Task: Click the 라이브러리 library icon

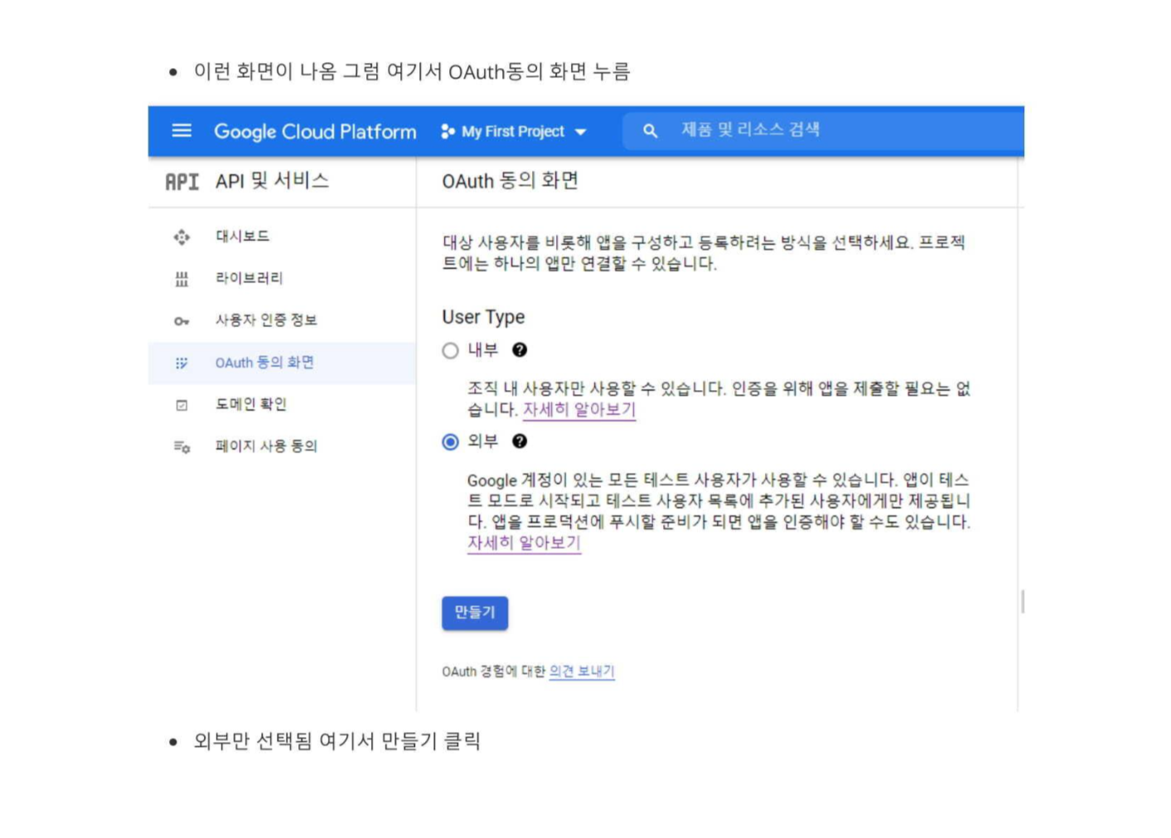Action: (x=181, y=279)
